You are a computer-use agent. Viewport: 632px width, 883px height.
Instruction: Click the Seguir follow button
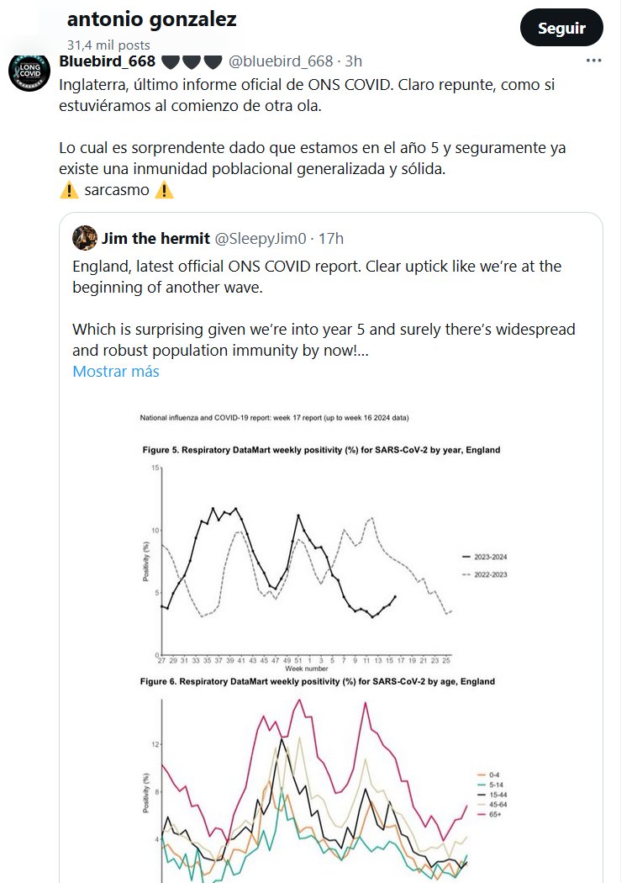[x=562, y=29]
